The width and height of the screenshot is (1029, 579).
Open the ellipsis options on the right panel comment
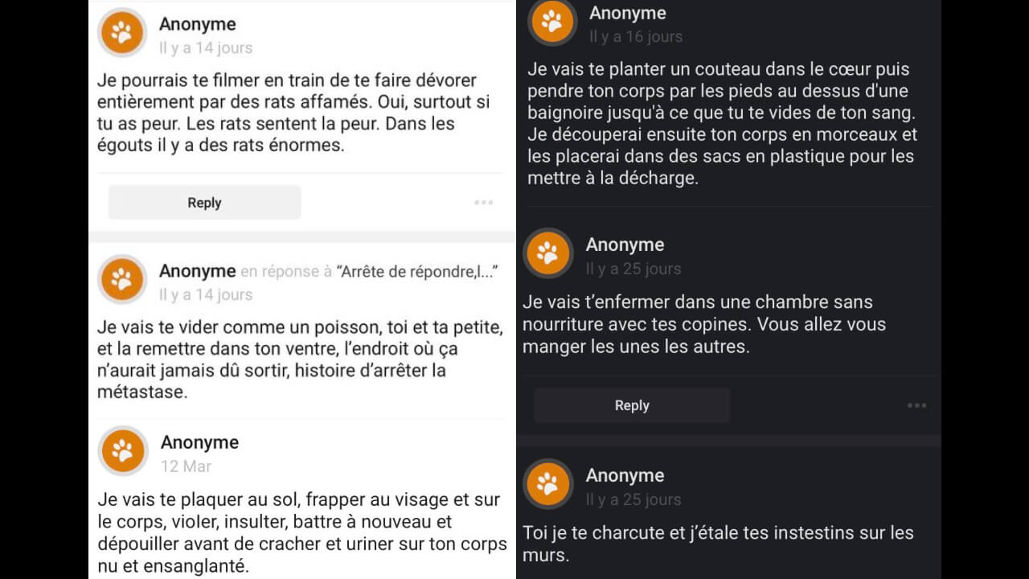(917, 405)
